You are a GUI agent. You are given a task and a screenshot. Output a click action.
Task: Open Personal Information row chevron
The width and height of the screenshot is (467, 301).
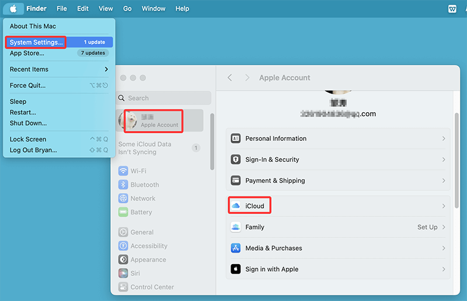tap(444, 139)
